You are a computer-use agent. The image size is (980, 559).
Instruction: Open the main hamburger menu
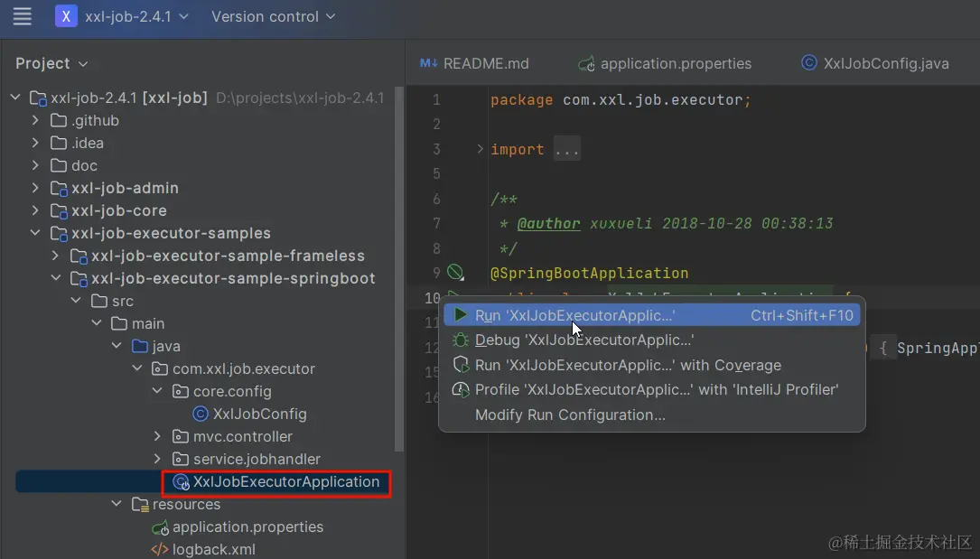tap(22, 16)
